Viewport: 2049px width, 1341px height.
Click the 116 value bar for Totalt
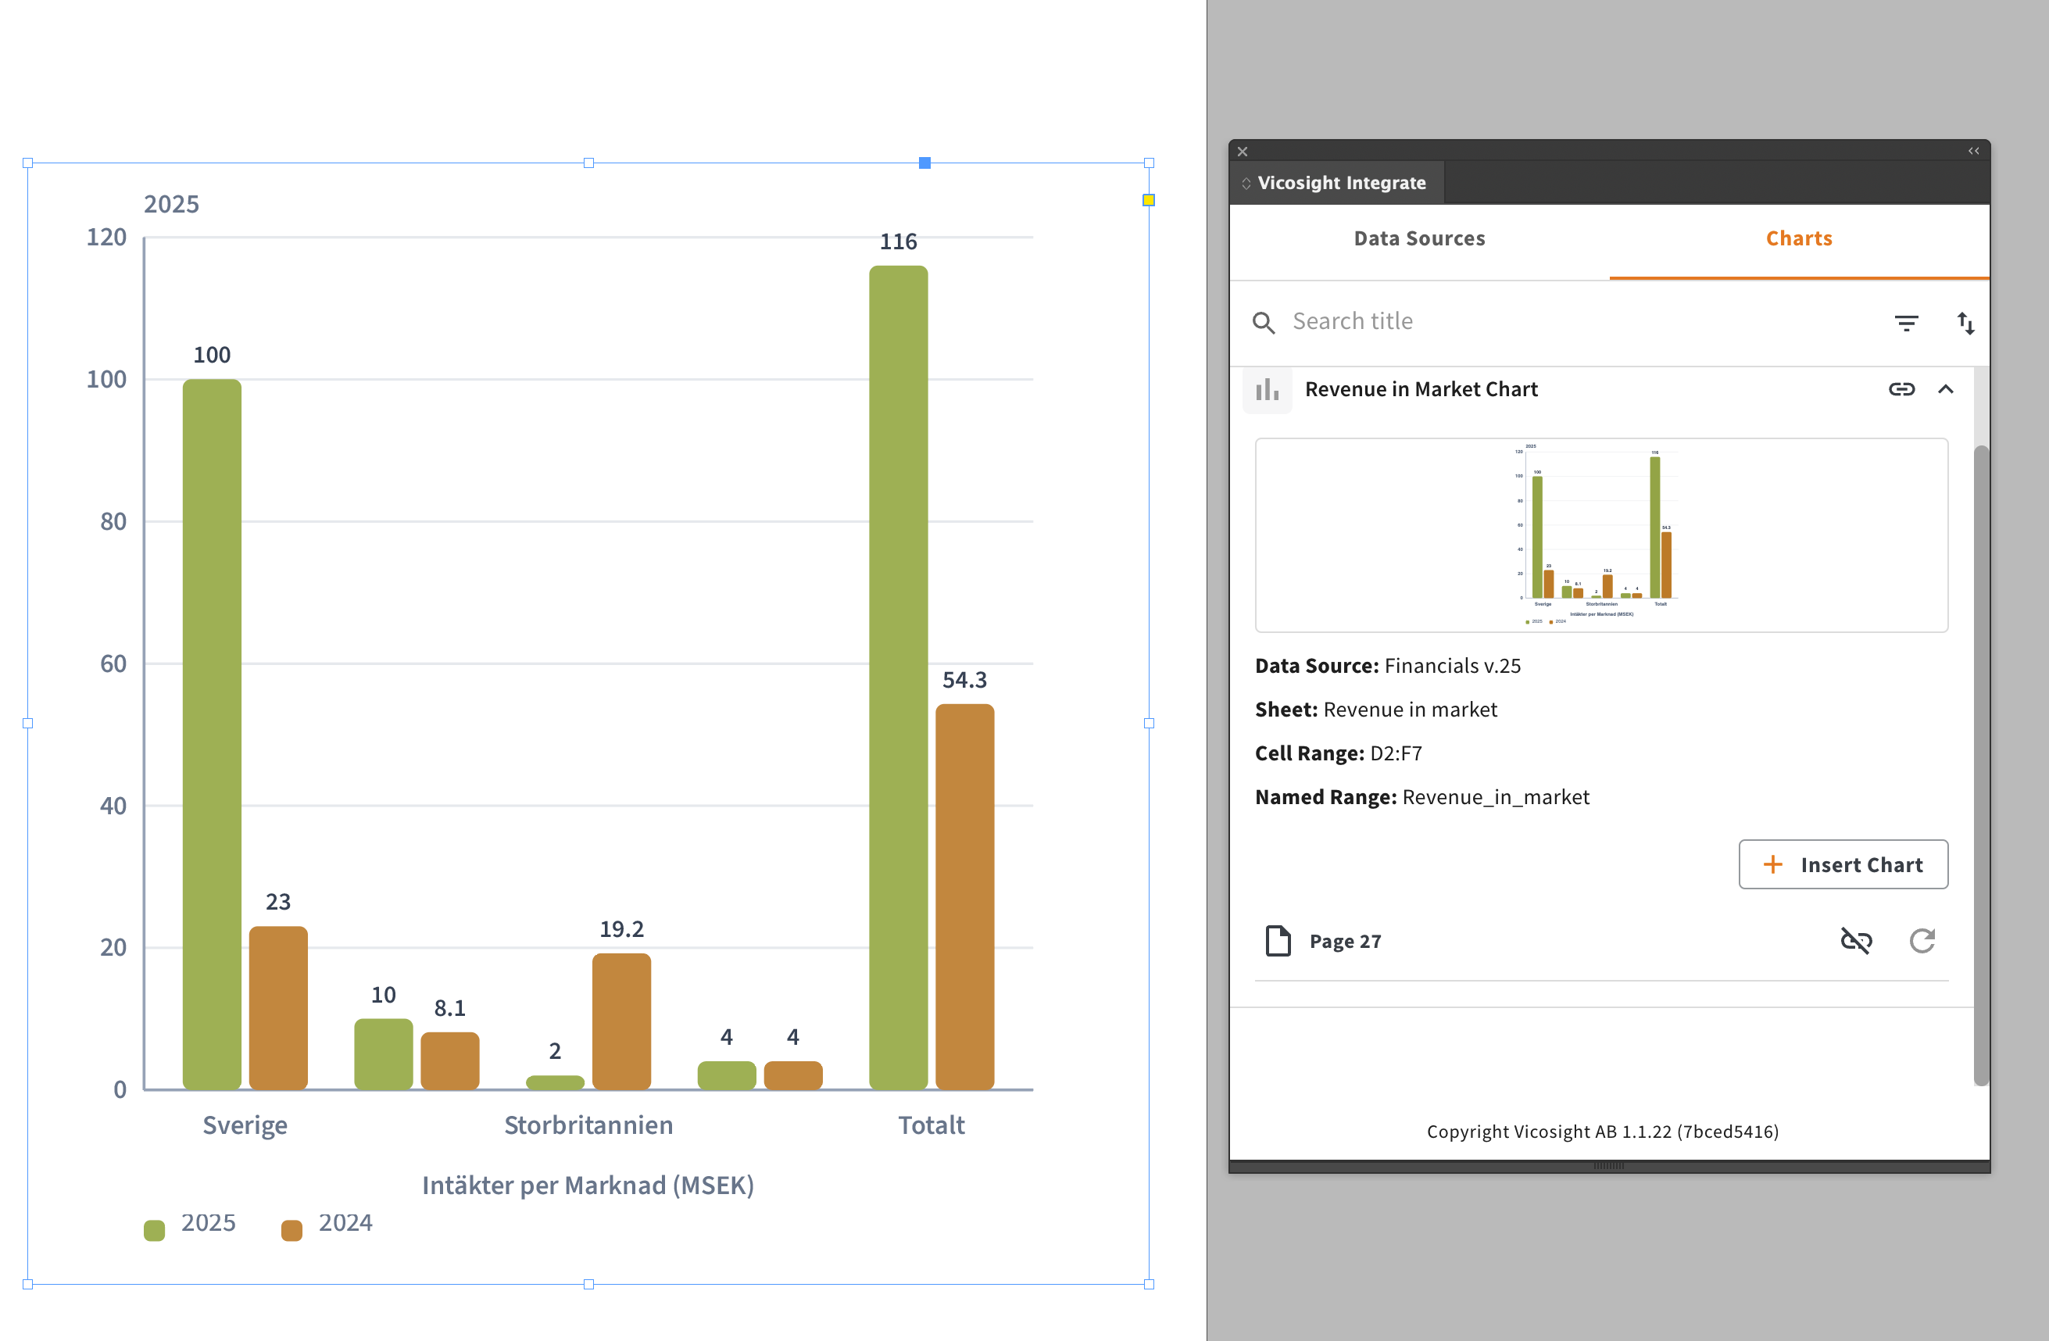898,678
